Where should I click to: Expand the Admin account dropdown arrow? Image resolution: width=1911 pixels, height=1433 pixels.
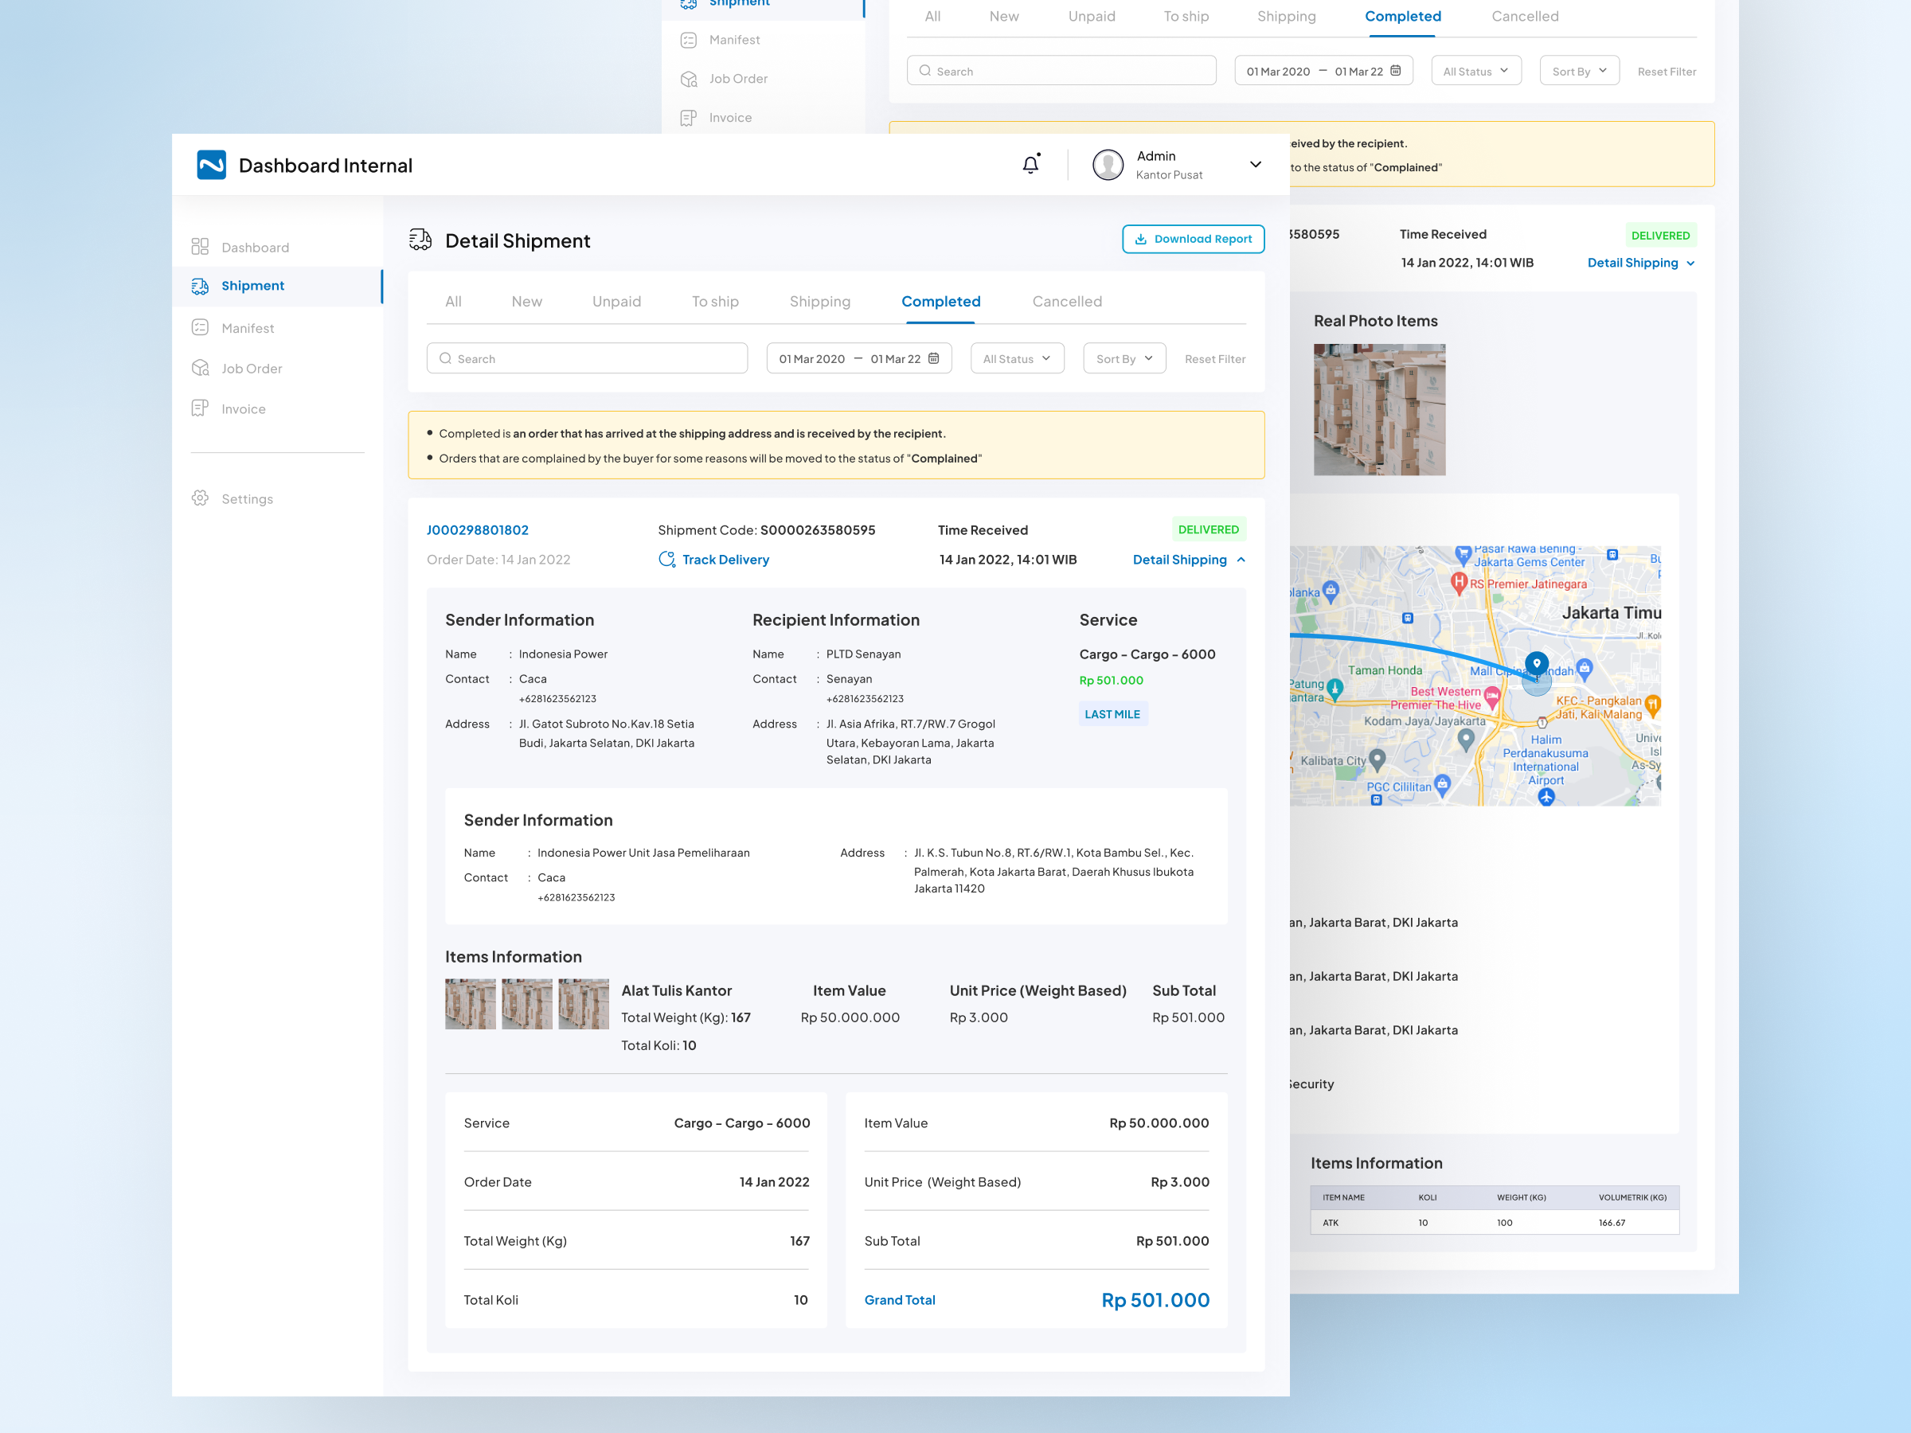click(1255, 165)
